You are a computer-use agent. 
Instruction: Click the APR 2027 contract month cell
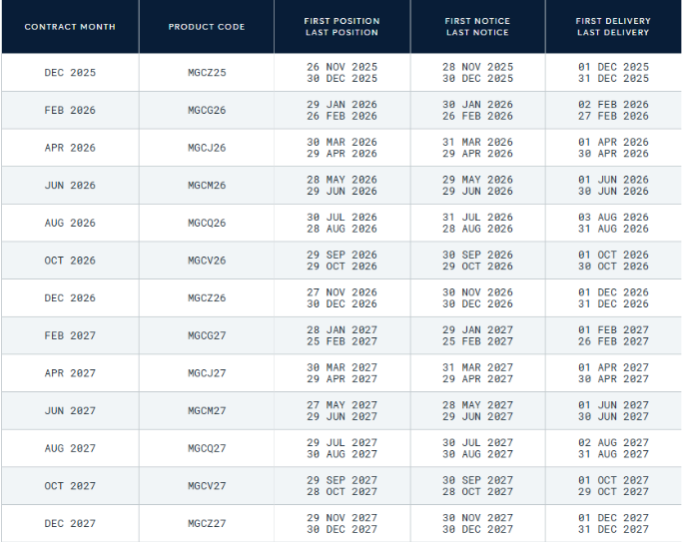coord(70,373)
